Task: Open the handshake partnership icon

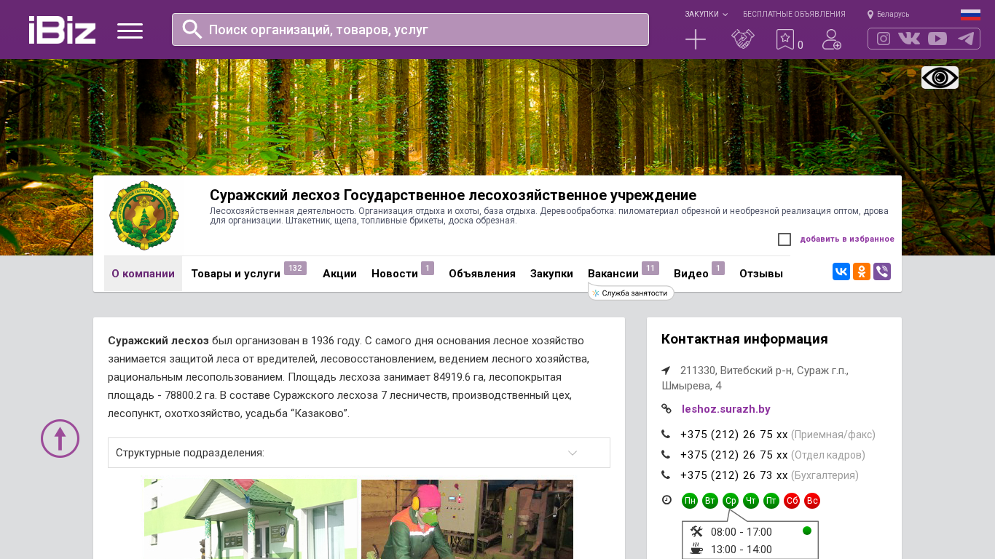Action: [x=742, y=39]
